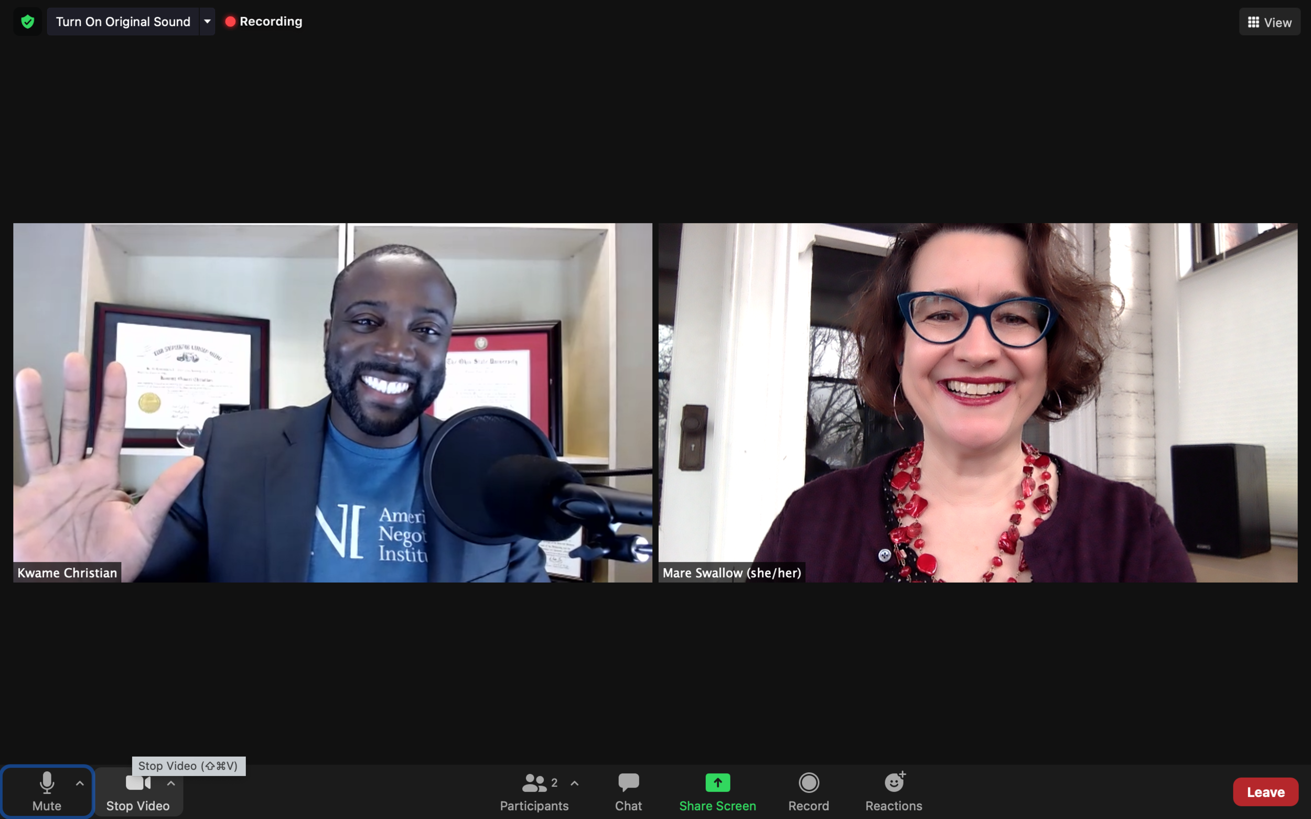Open the Original Sound dropdown arrow
1311x819 pixels.
207,21
